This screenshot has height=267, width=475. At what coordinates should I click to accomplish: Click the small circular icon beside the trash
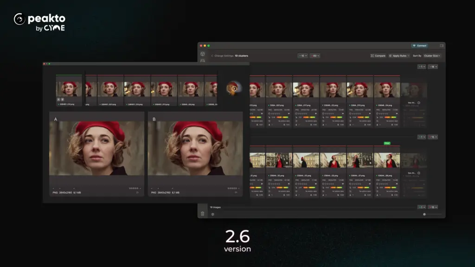click(x=213, y=214)
